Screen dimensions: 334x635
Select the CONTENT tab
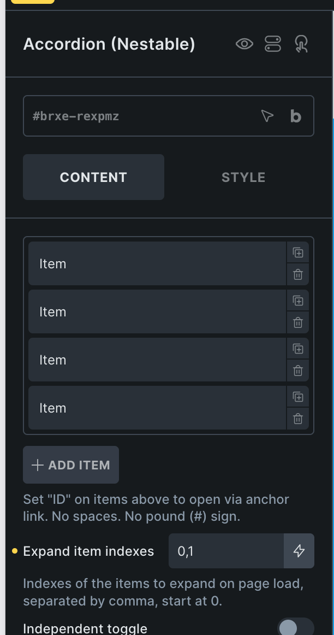(93, 177)
